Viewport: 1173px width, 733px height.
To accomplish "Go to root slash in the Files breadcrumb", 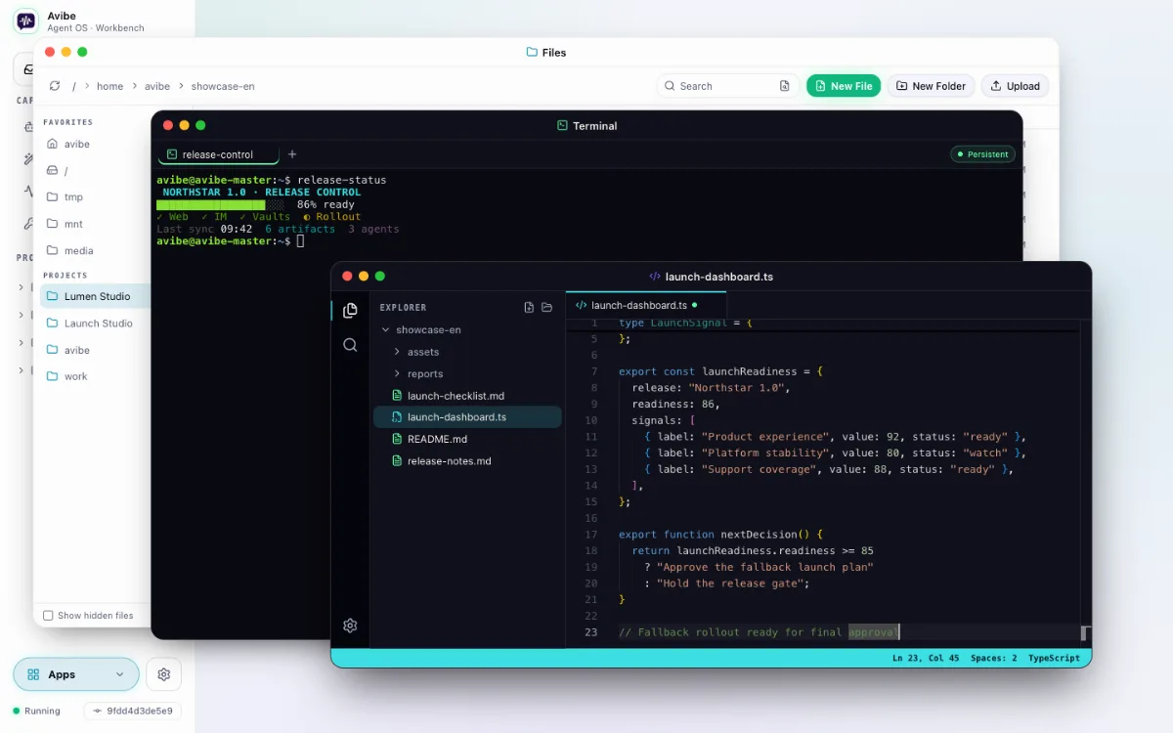I will coord(74,86).
